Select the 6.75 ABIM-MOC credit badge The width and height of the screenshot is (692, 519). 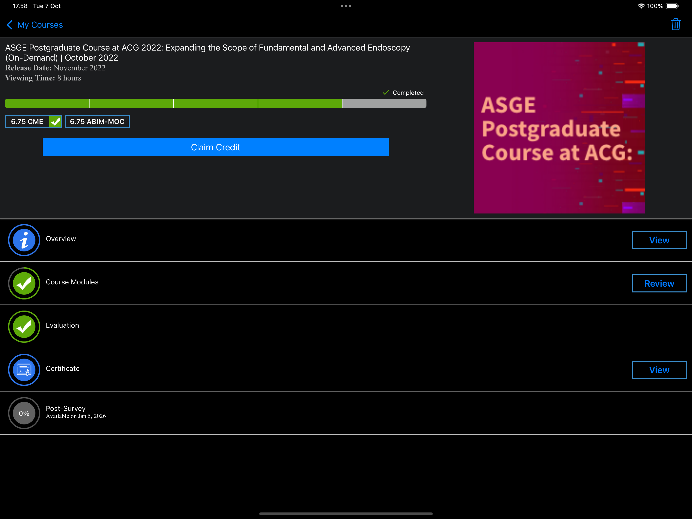coord(97,121)
